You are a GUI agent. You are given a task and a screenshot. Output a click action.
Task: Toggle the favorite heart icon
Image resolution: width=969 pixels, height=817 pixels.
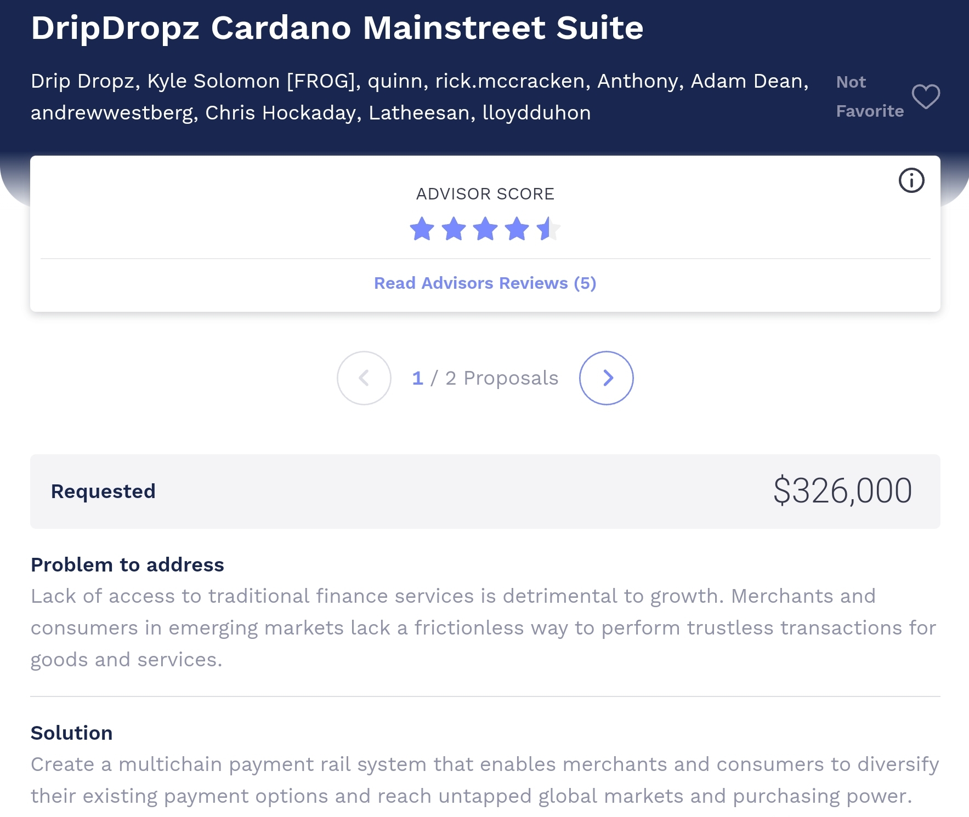(926, 96)
